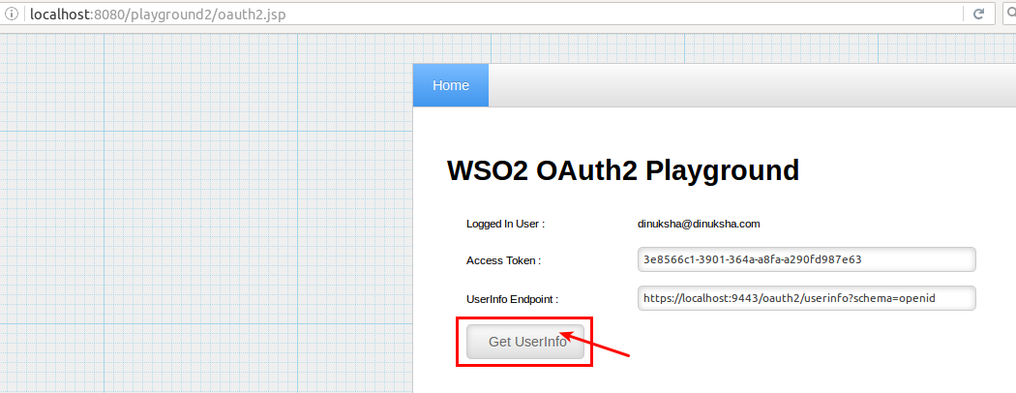The image size is (1016, 393).
Task: Click the WSO2 OAuth2 Playground heading
Action: pos(623,170)
